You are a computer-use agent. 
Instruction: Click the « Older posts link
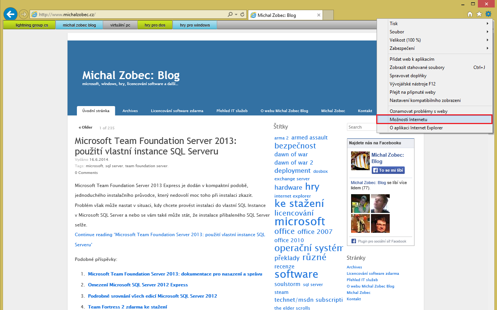point(86,127)
